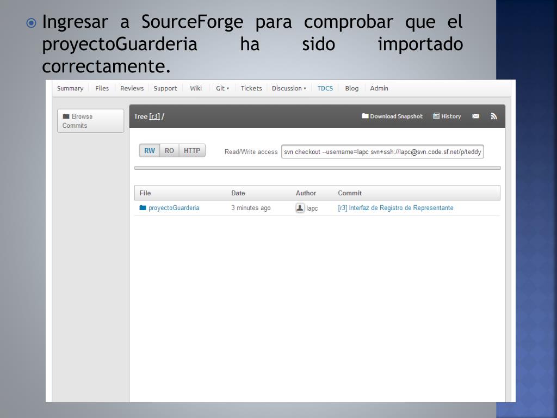Select the TDCS tab
This screenshot has height=418, width=557.
(325, 88)
